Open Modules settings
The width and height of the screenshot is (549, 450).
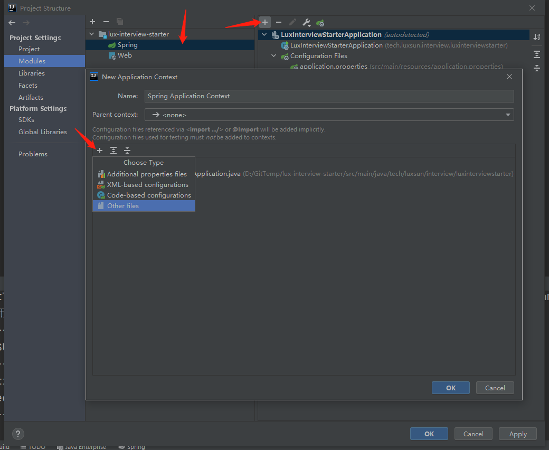point(44,61)
